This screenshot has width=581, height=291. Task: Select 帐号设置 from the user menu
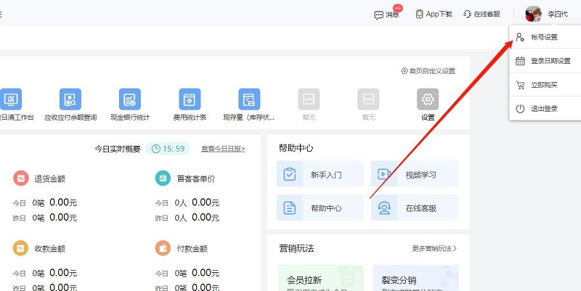545,37
